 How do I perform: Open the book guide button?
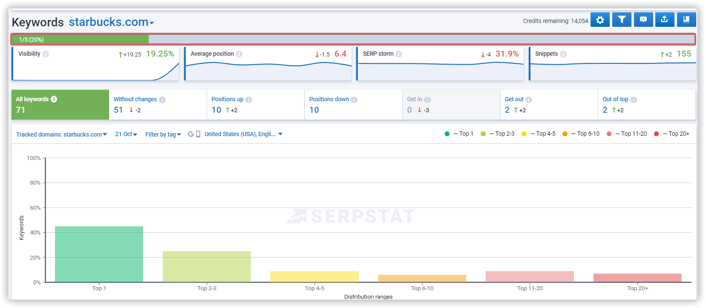686,20
